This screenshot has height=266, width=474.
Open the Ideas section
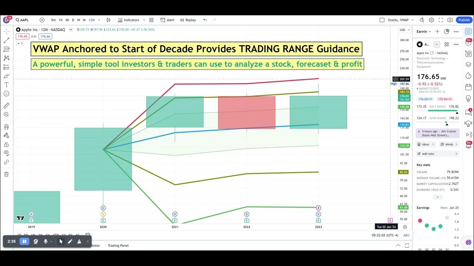(425, 144)
